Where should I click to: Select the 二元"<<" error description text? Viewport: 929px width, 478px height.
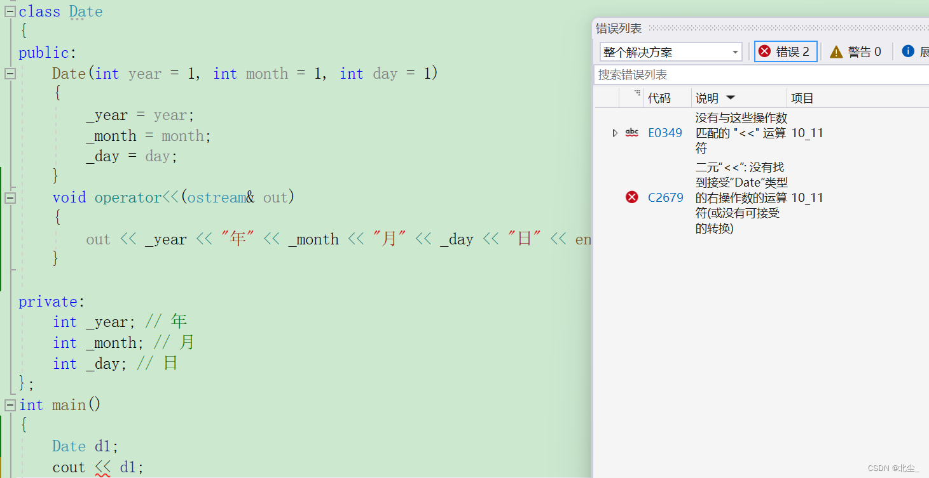point(741,197)
